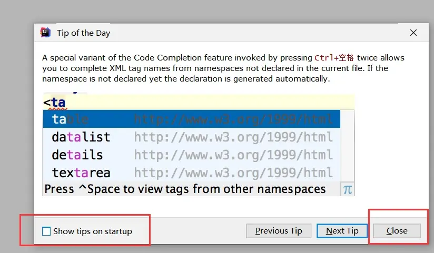Click the red Ctrl+空格 shortcut text

[x=334, y=57]
